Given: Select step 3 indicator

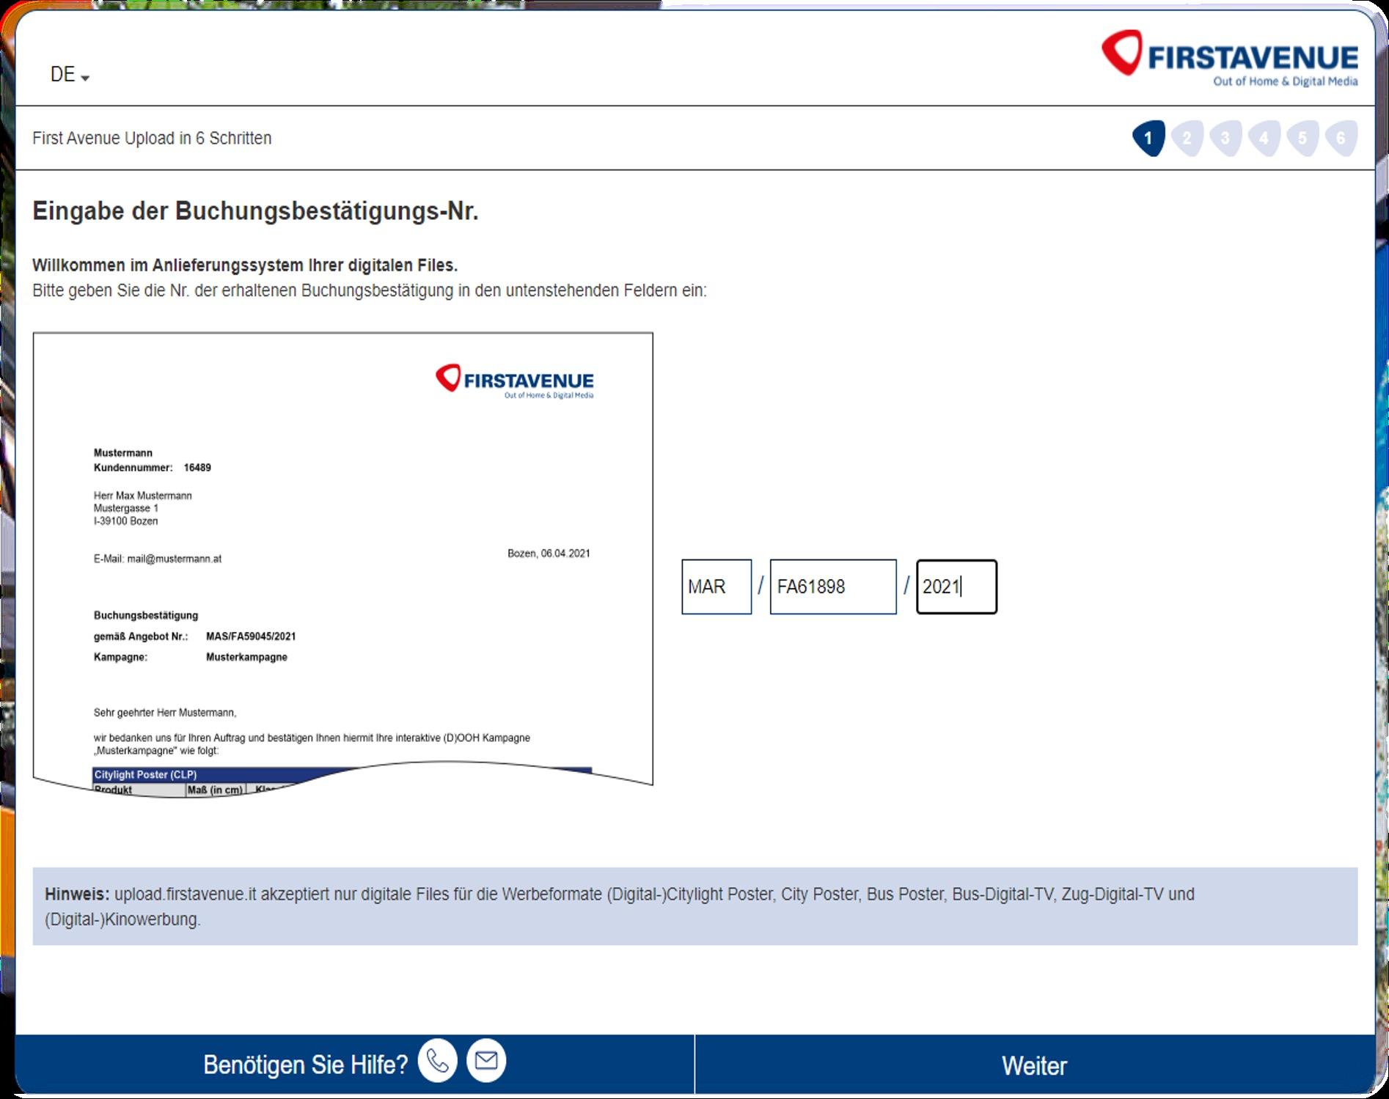Looking at the screenshot, I should coord(1225,138).
